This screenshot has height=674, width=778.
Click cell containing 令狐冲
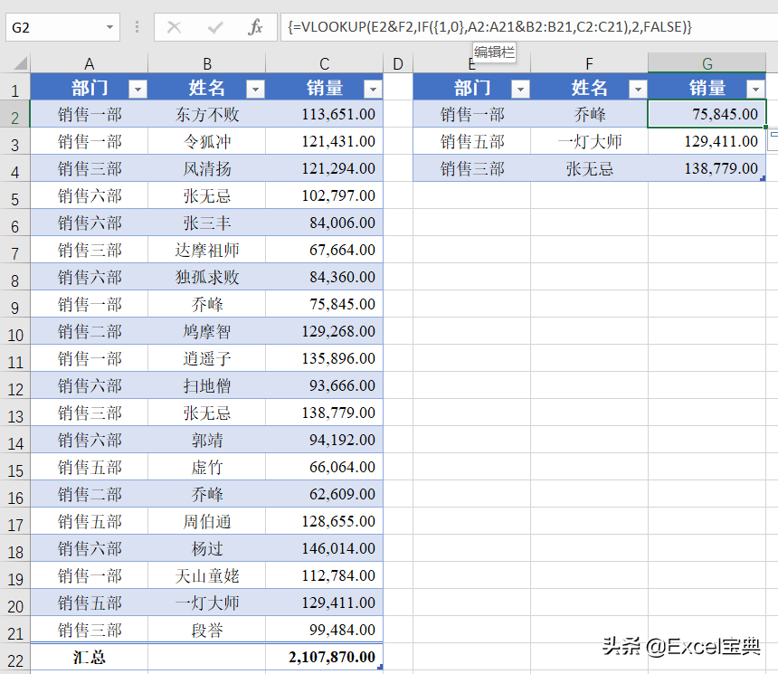click(207, 141)
